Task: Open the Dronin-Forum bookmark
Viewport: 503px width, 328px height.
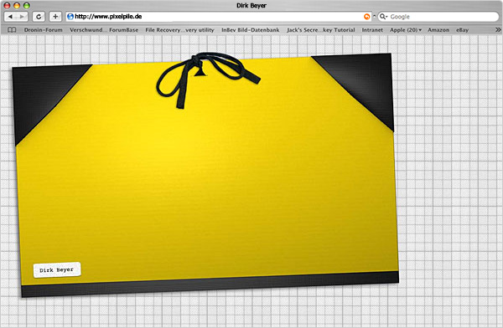Action: pyautogui.click(x=44, y=30)
